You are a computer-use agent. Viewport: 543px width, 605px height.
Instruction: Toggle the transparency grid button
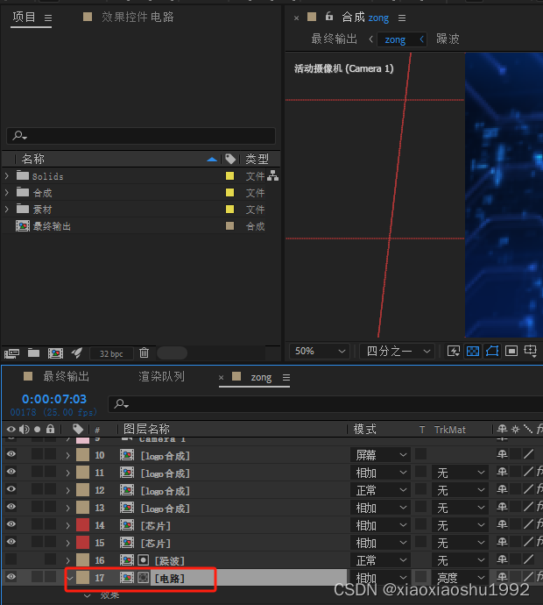click(x=473, y=351)
